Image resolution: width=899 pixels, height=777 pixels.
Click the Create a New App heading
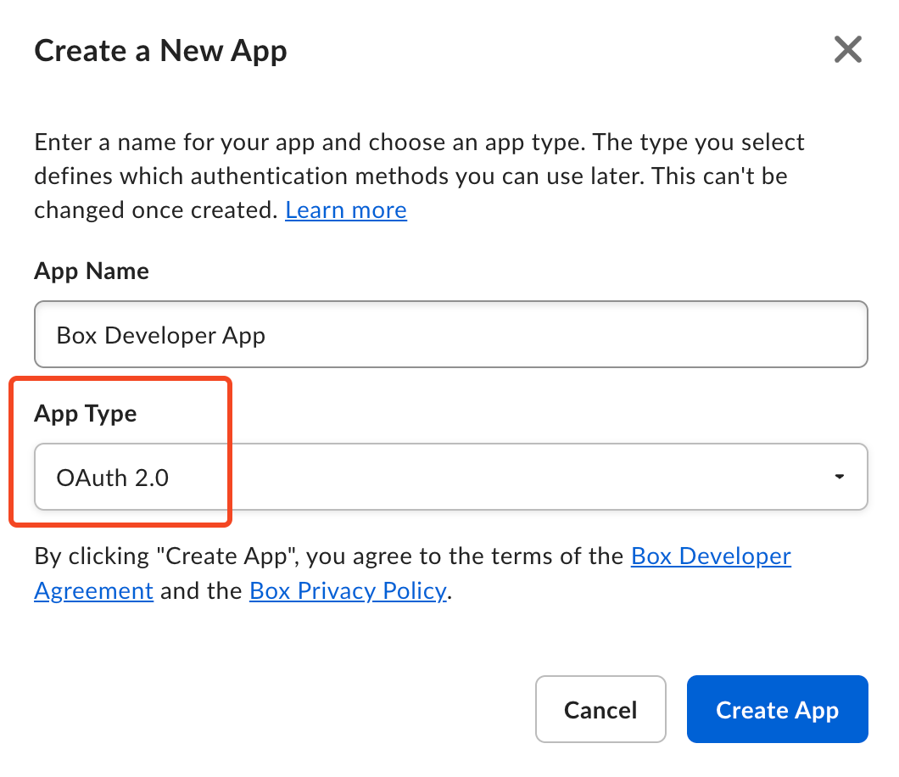tap(160, 52)
